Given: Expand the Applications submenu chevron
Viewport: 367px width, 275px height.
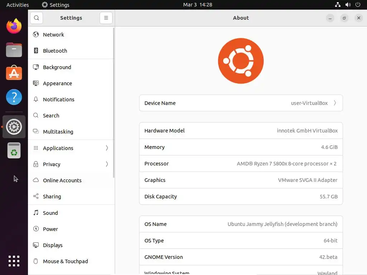Looking at the screenshot, I should [x=107, y=148].
